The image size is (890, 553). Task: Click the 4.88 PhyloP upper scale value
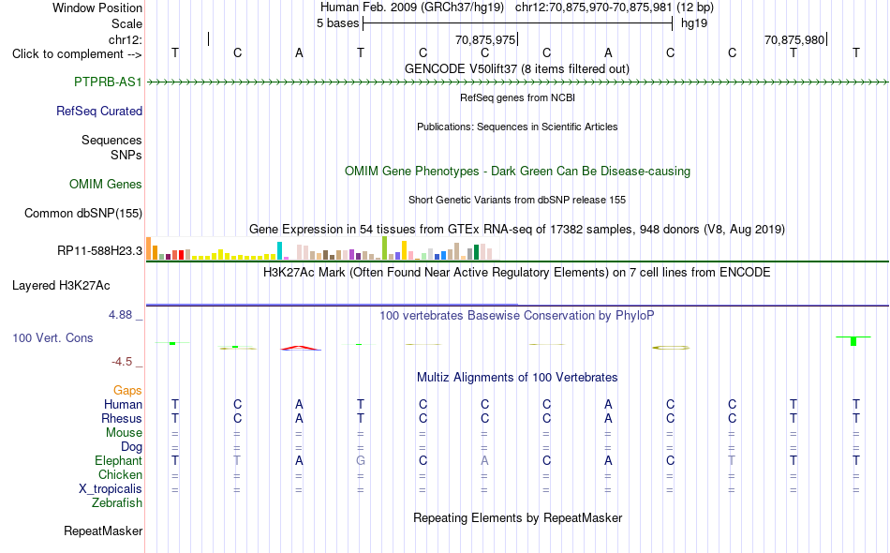coord(120,315)
